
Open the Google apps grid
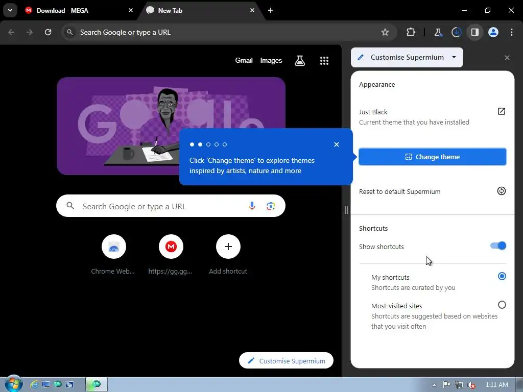click(324, 60)
